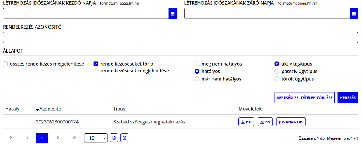Click KERESÉSI FELTÉTELEK TÖRLÉSE button
Screen dimensions: 362x144
305,98
